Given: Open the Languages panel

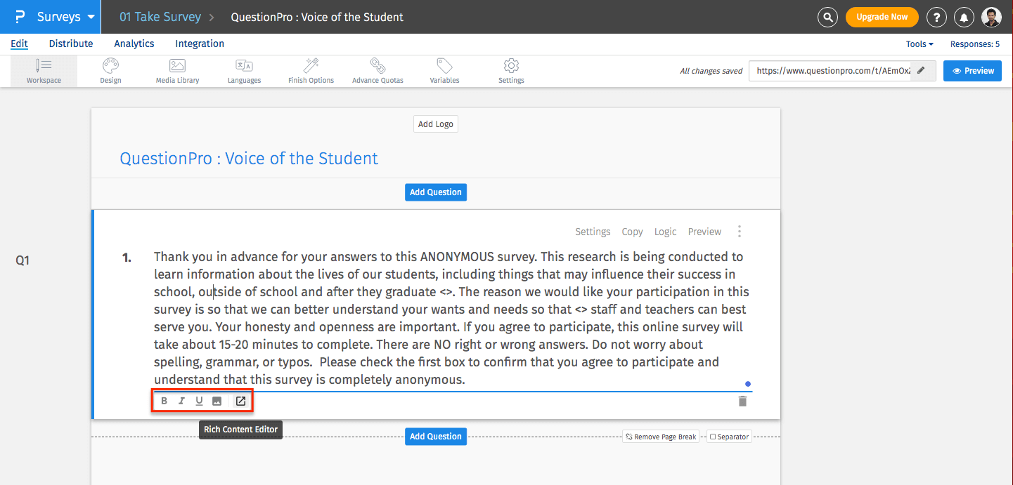Looking at the screenshot, I should [x=243, y=70].
